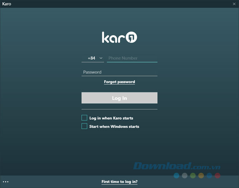Close the Karo window
Image resolution: width=239 pixels, height=188 pixels.
tap(234, 4)
